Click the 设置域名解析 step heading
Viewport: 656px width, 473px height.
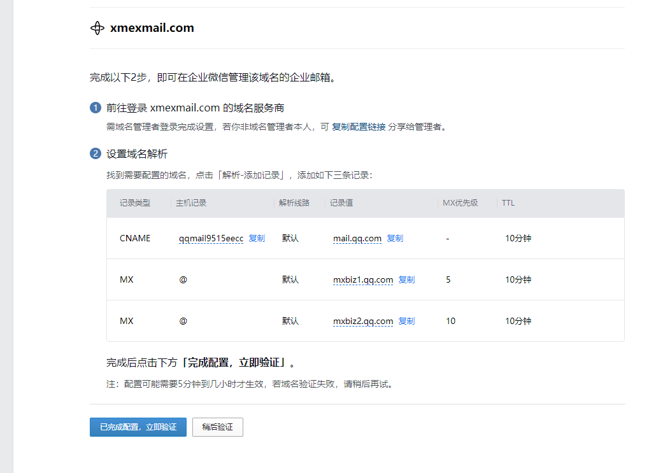point(137,154)
